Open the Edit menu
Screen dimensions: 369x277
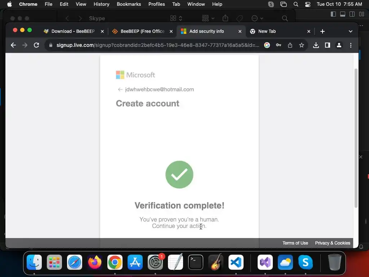coord(64,4)
